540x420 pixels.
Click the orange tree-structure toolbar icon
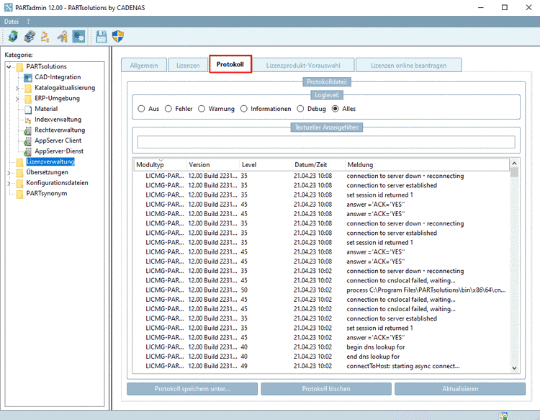[45, 36]
